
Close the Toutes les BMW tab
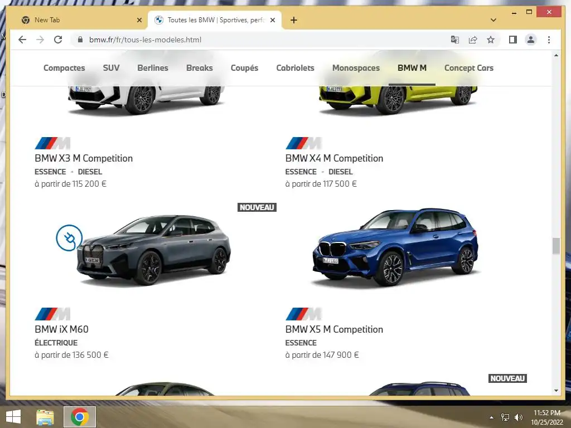272,20
